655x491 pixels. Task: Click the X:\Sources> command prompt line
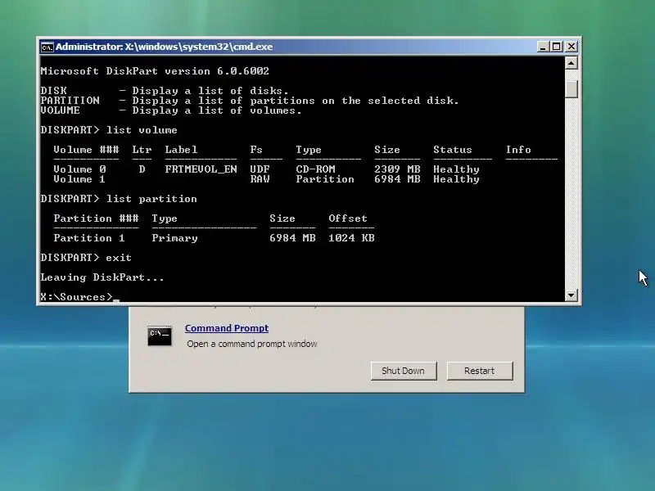(79, 297)
